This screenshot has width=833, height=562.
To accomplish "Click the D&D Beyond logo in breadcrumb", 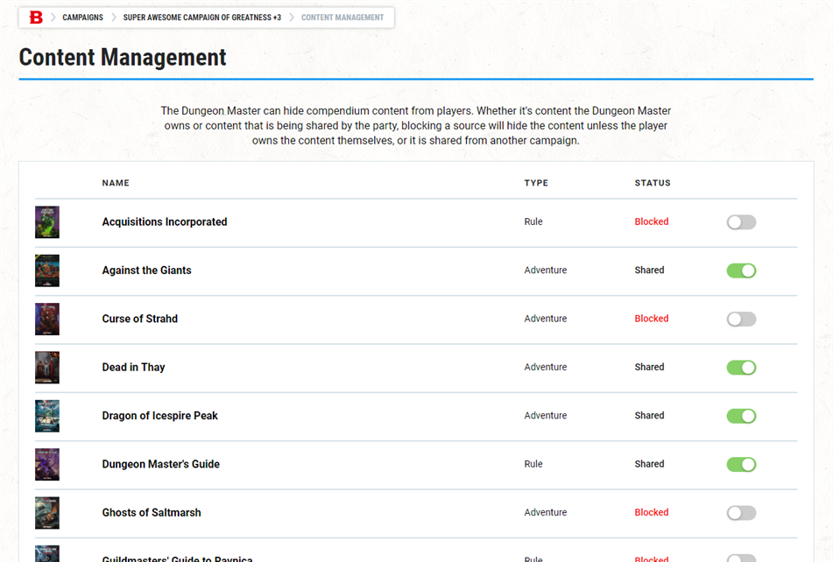I will point(36,18).
